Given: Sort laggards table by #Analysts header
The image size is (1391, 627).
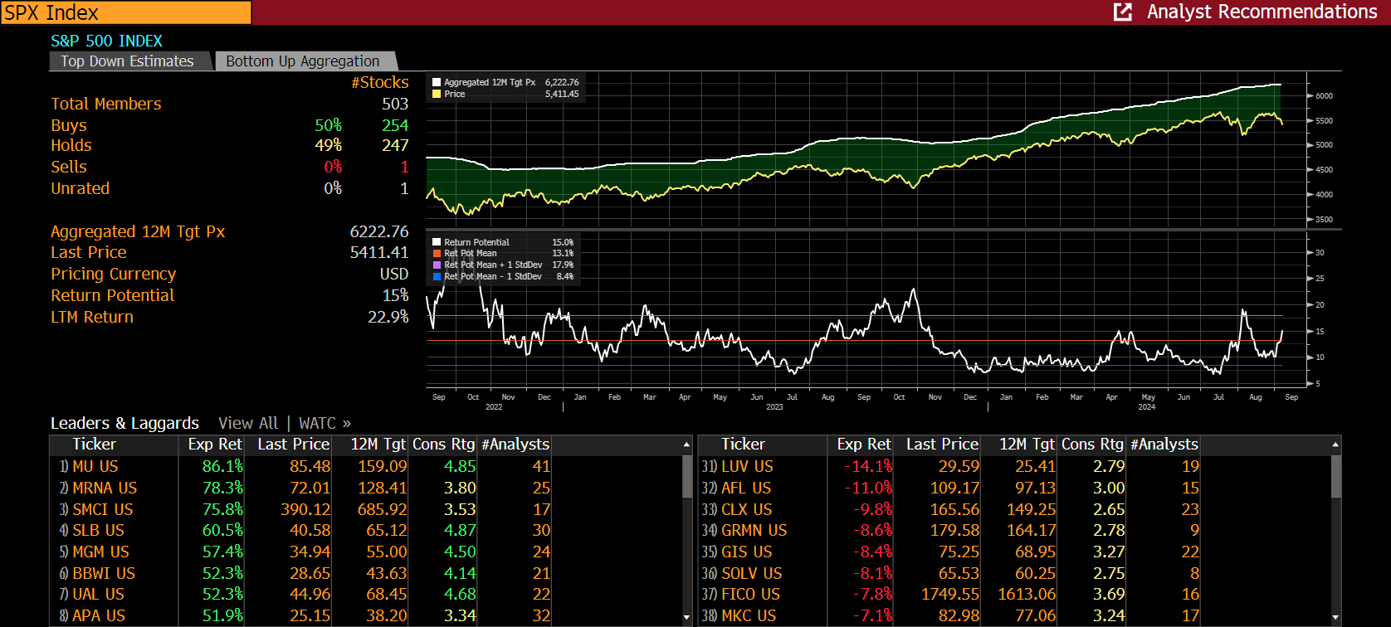Looking at the screenshot, I should (x=1164, y=445).
